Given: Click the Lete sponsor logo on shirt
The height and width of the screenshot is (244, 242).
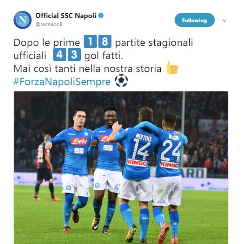Looking at the screenshot, I should (x=79, y=142).
